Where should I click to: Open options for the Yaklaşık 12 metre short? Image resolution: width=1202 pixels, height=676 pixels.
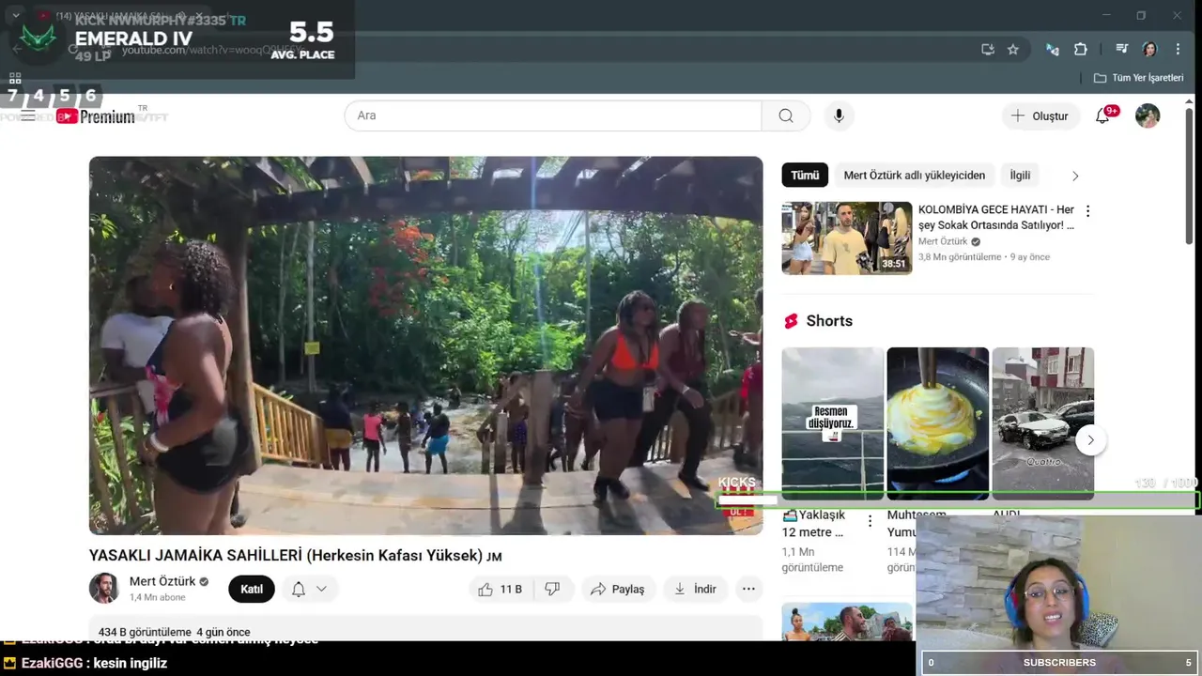870,521
